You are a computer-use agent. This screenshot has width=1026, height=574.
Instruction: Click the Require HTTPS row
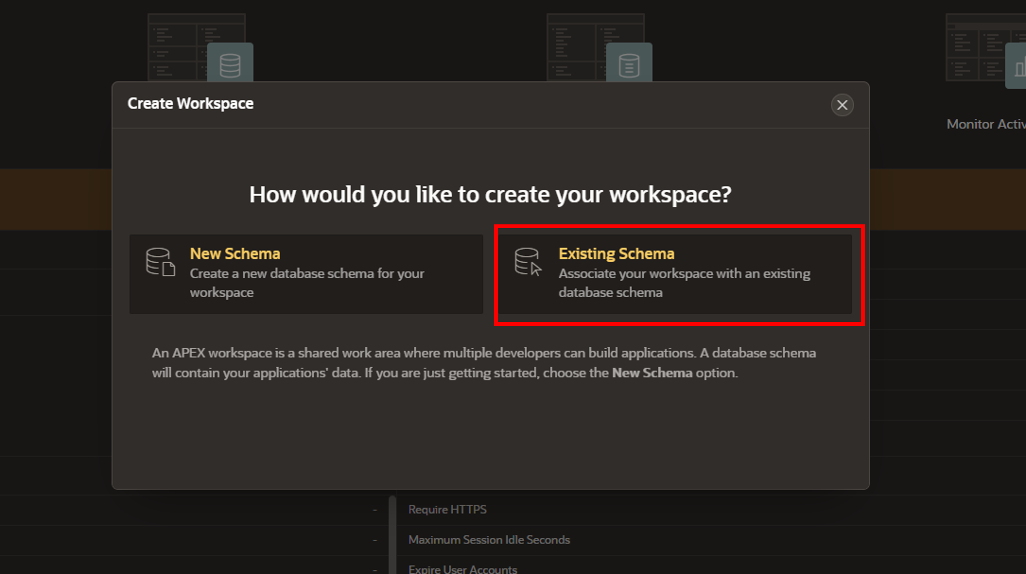point(447,509)
